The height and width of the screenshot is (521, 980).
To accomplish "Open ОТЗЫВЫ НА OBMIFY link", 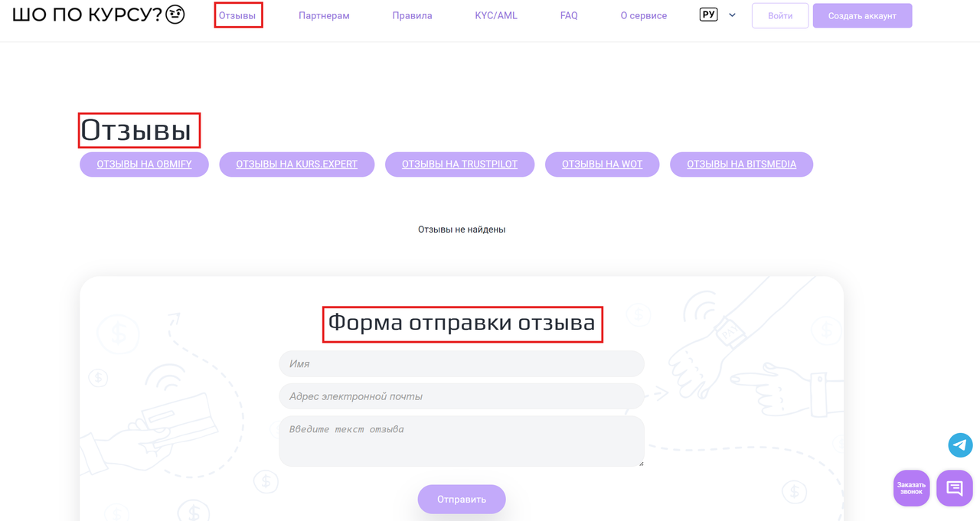I will (x=144, y=164).
